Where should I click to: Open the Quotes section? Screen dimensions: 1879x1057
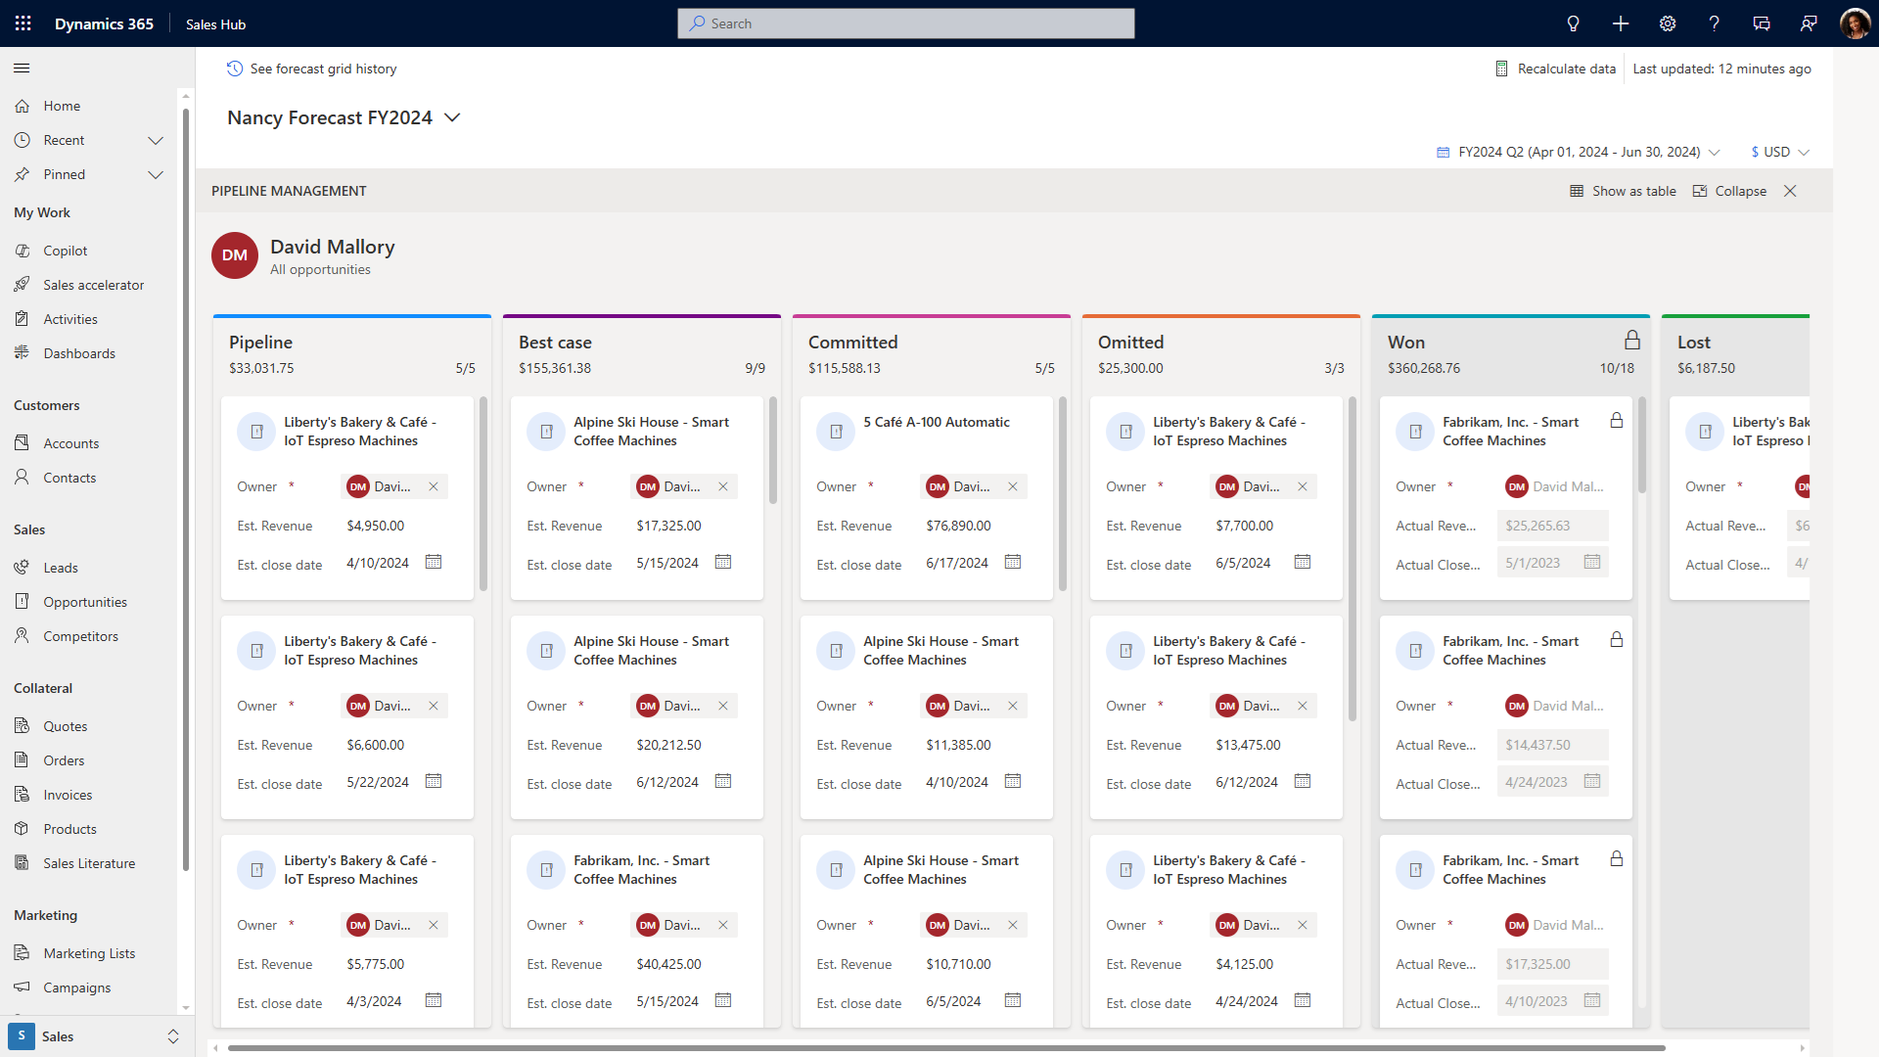pyautogui.click(x=65, y=725)
